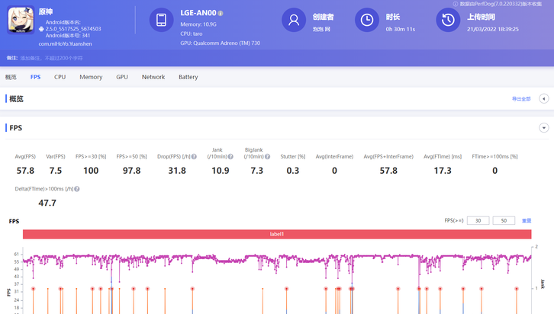
Task: Open help icon next to BigJank (/10min)
Action: pos(267,157)
